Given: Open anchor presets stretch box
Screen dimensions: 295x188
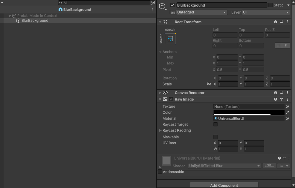Looking at the screenshot, I should point(170,39).
